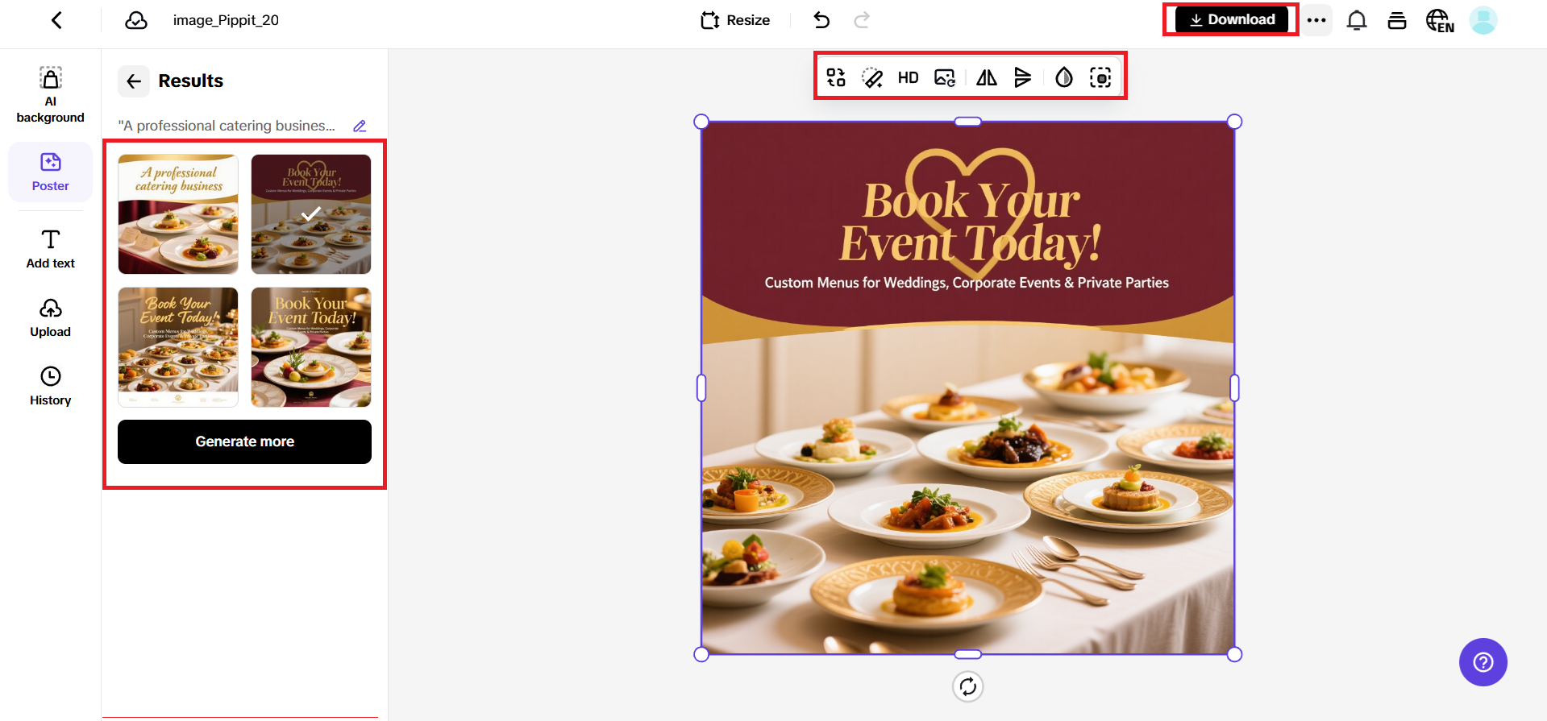Select the checked maroon heart poster thumbnail

coord(311,214)
